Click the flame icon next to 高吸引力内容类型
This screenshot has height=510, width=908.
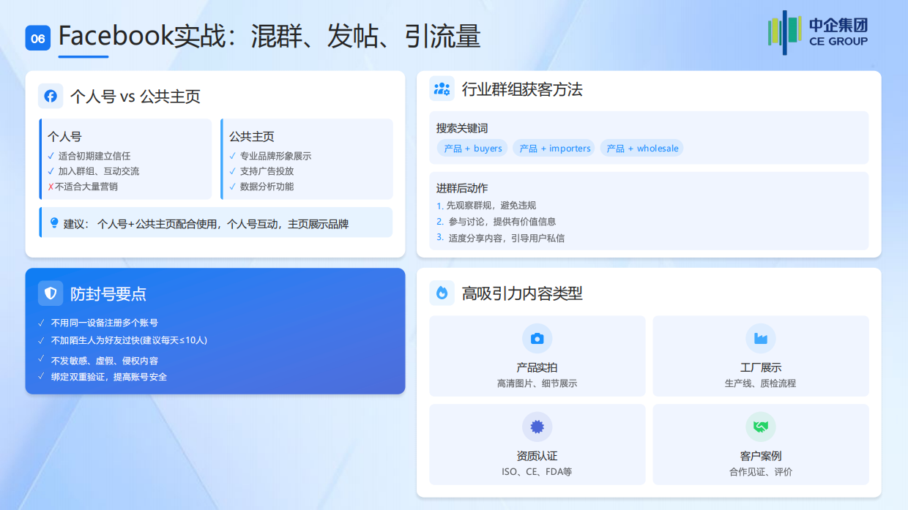[440, 292]
